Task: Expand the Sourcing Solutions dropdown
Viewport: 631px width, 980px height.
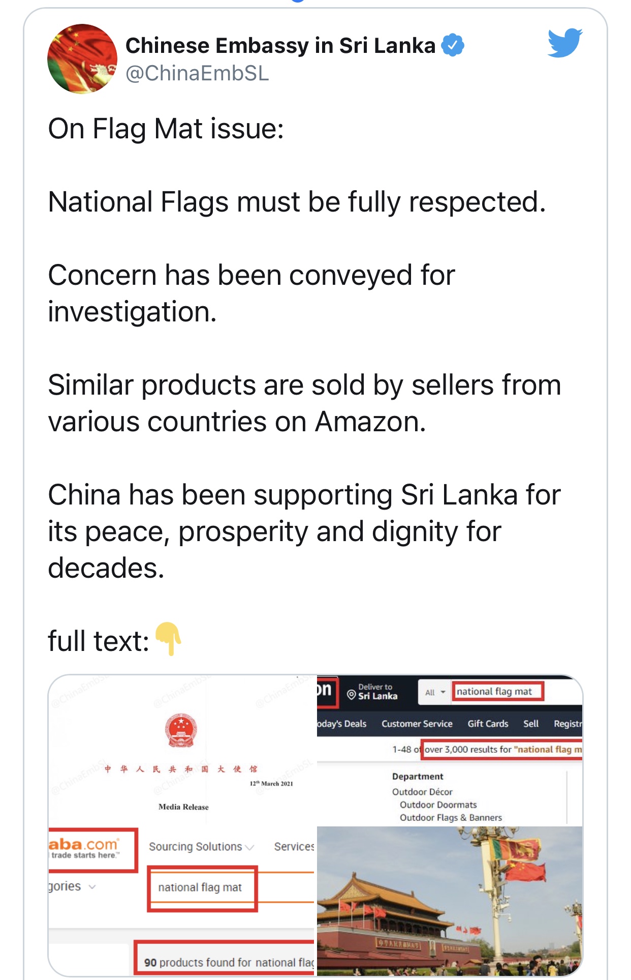Action: 201,846
